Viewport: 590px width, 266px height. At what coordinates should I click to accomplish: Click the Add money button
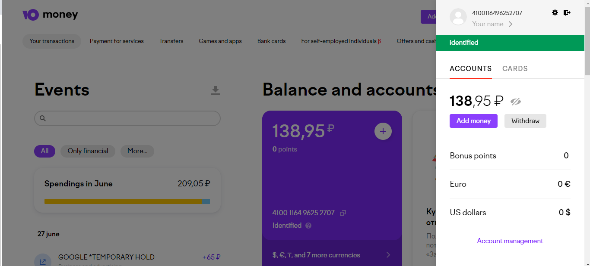[x=473, y=121]
